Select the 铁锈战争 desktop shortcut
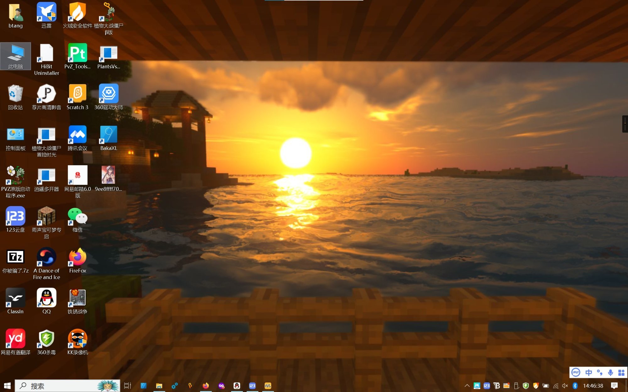Image resolution: width=628 pixels, height=392 pixels. pos(78,301)
